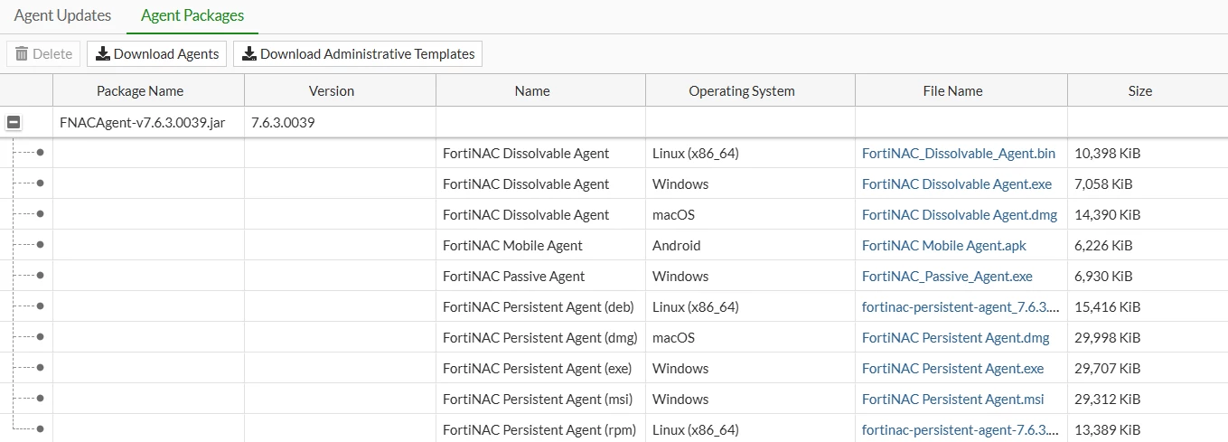Select size cell 6,930 KiB
The width and height of the screenshot is (1228, 442).
click(1103, 276)
